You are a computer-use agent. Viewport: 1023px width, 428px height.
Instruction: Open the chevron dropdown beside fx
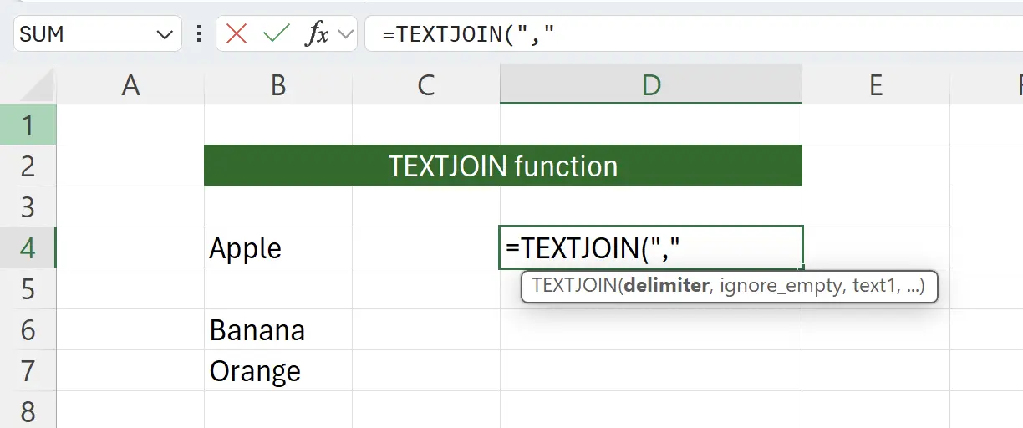(344, 34)
